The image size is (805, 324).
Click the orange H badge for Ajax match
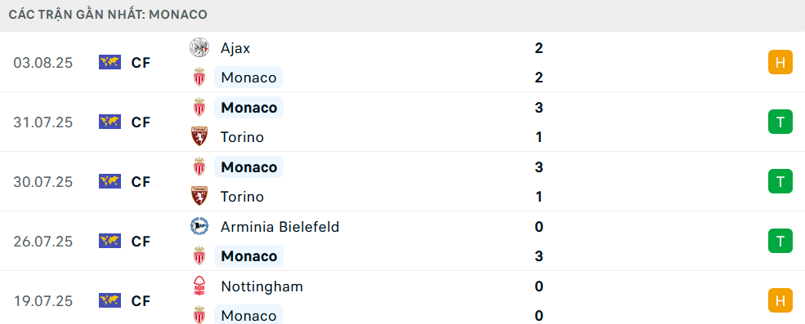[780, 63]
